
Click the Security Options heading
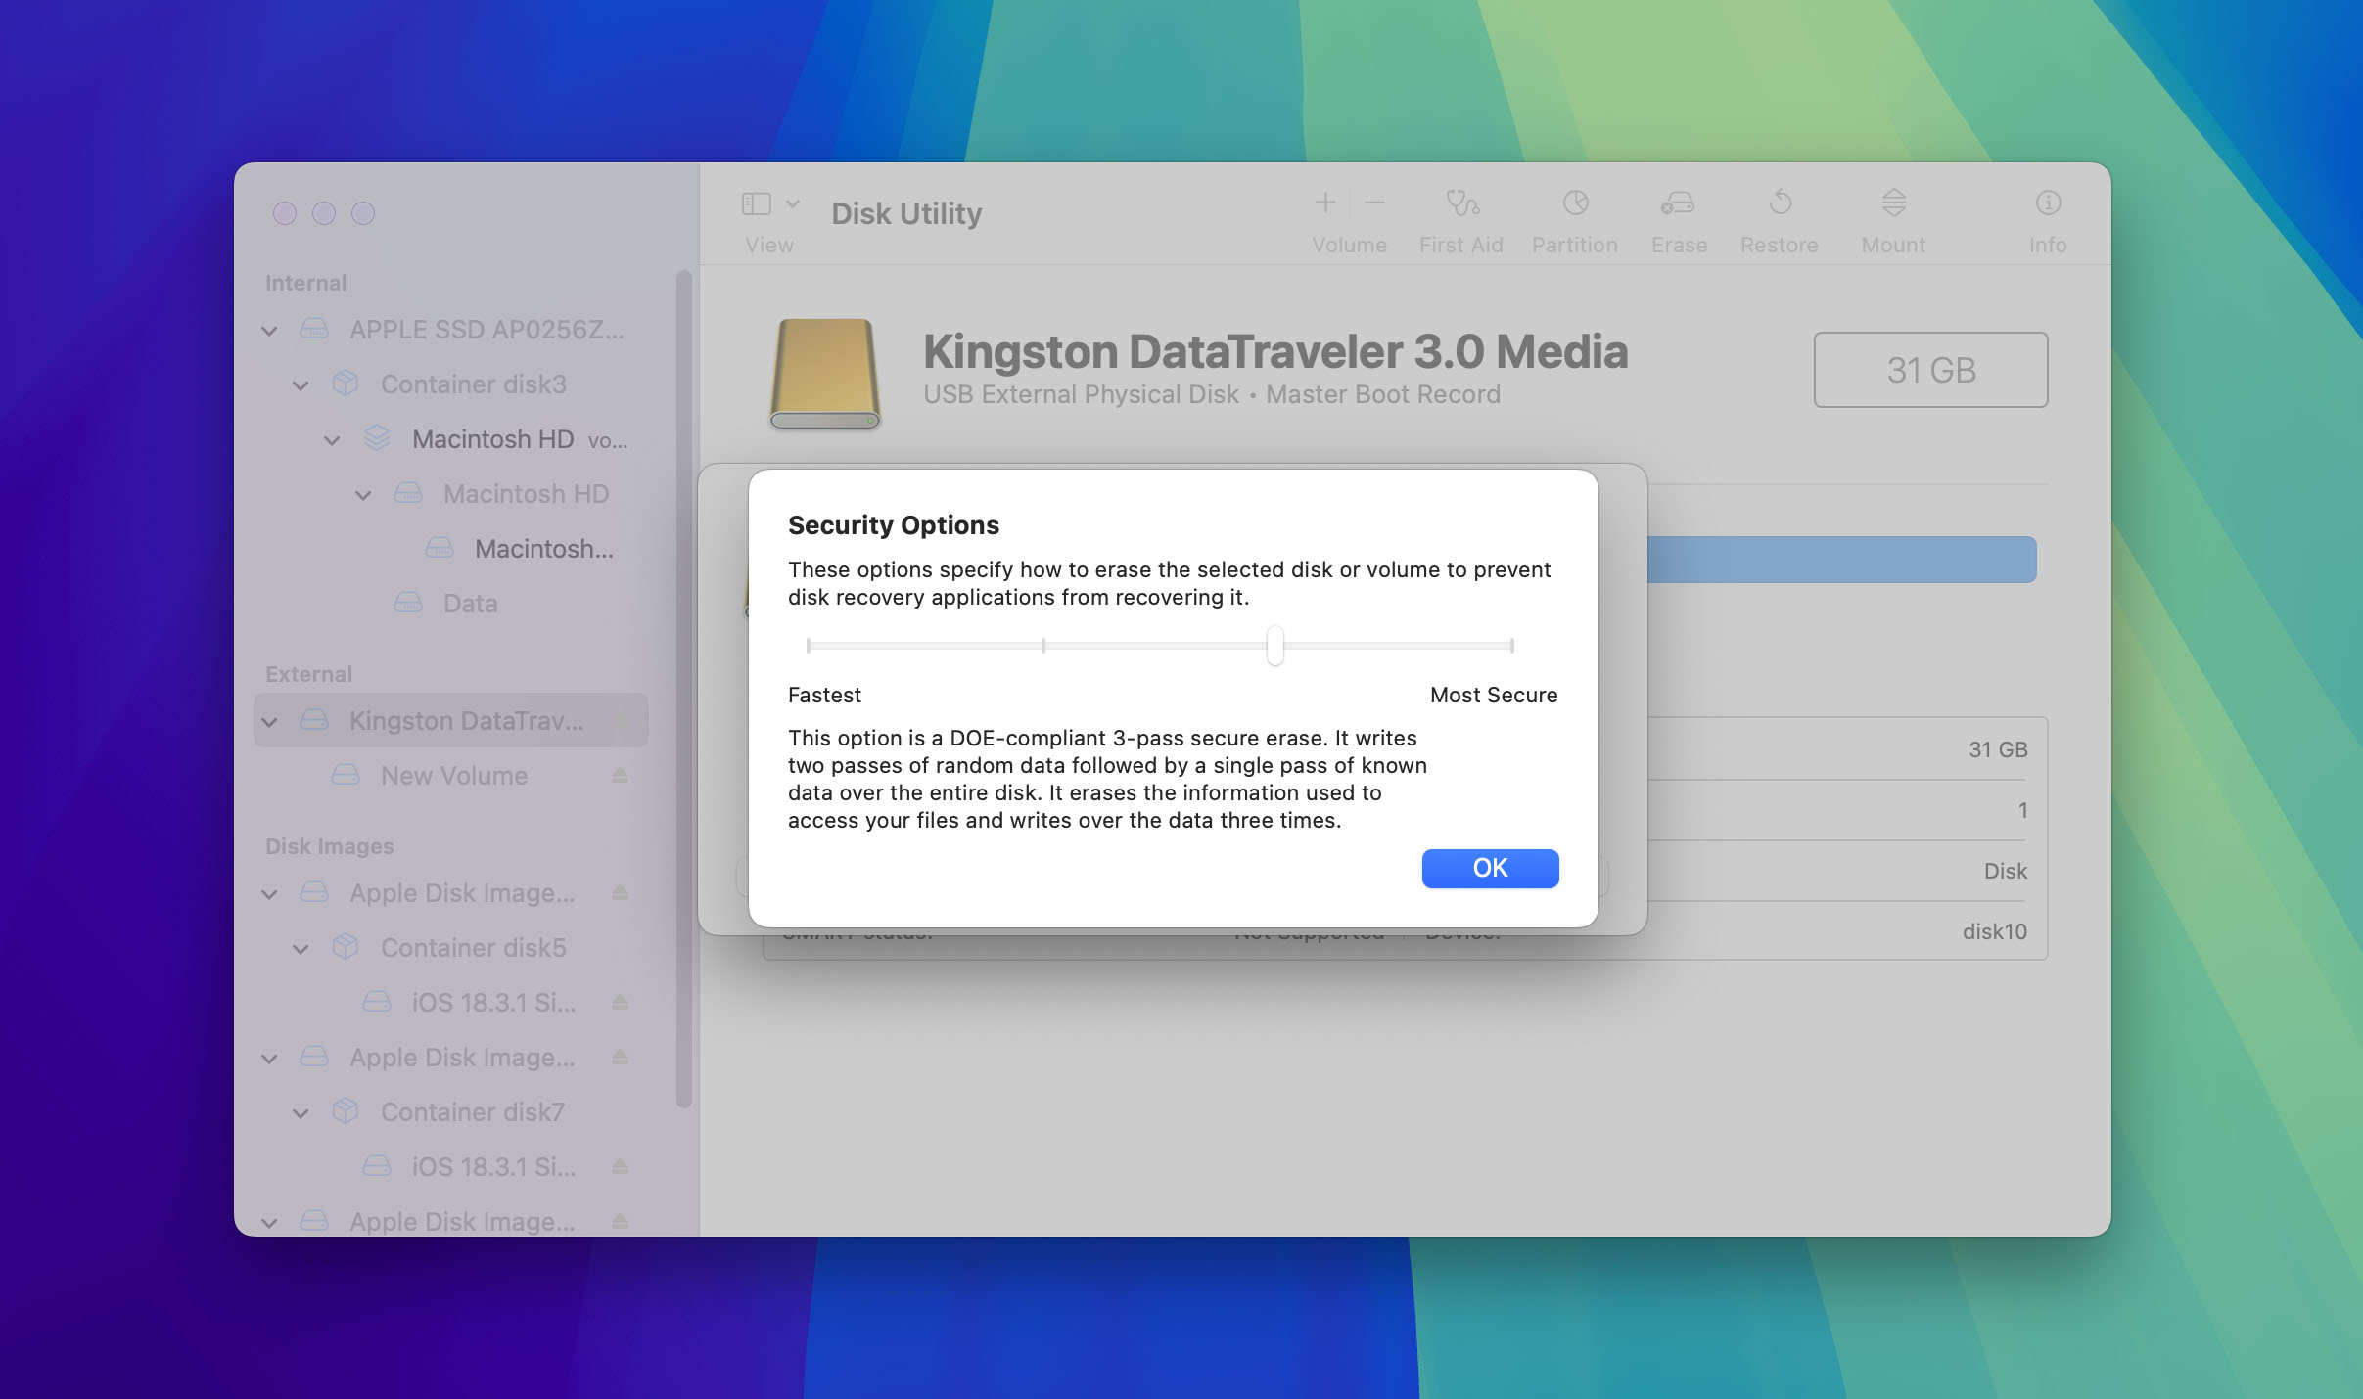pos(894,525)
